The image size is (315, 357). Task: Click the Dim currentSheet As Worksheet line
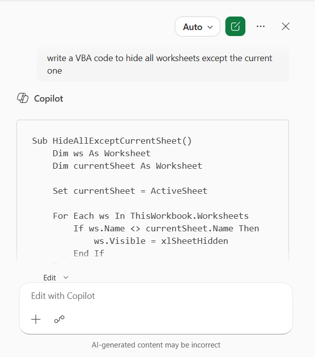(127, 166)
